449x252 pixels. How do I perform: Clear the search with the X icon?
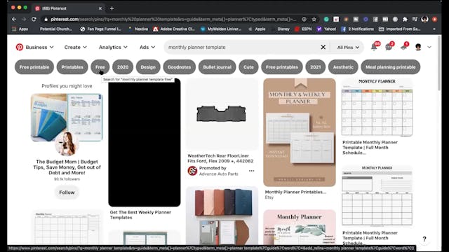click(323, 47)
